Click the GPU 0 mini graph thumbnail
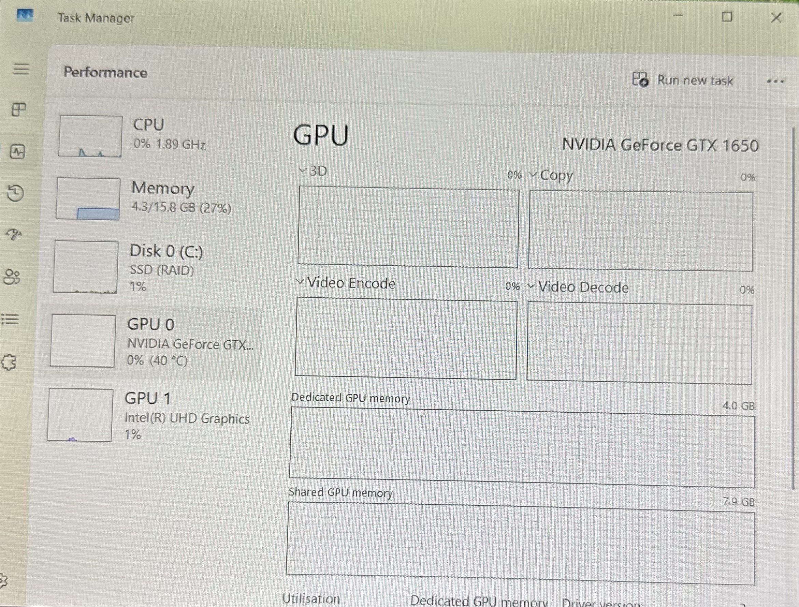799x607 pixels. (83, 341)
